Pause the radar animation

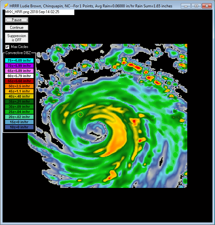coord(17,20)
